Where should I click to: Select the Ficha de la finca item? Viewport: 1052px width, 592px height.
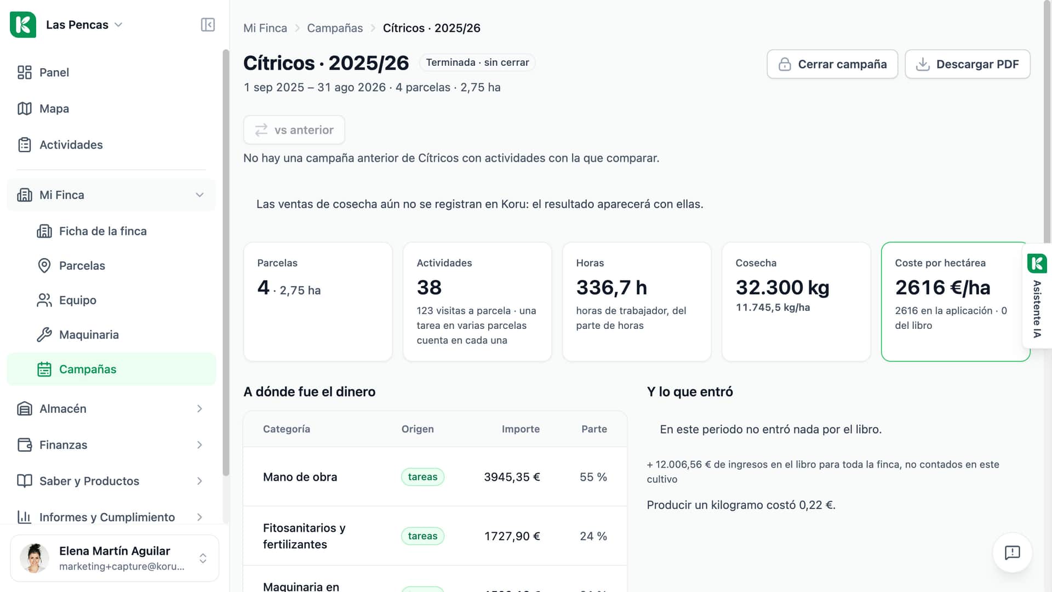tap(111, 231)
